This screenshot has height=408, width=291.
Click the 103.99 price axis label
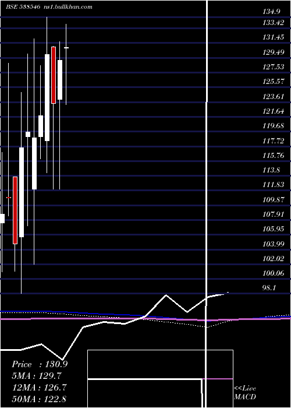[273, 244]
